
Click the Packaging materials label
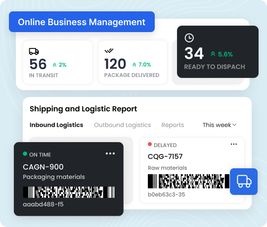coord(54,177)
